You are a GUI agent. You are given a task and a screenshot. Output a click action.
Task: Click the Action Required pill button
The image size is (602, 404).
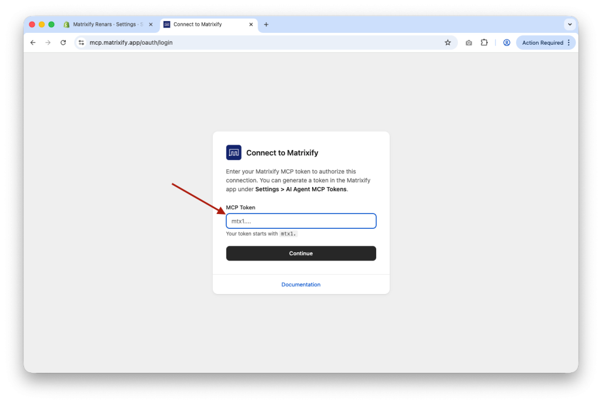(543, 42)
